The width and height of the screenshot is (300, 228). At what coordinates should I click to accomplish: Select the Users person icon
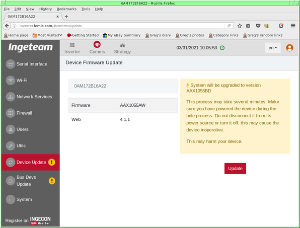pyautogui.click(x=11, y=129)
